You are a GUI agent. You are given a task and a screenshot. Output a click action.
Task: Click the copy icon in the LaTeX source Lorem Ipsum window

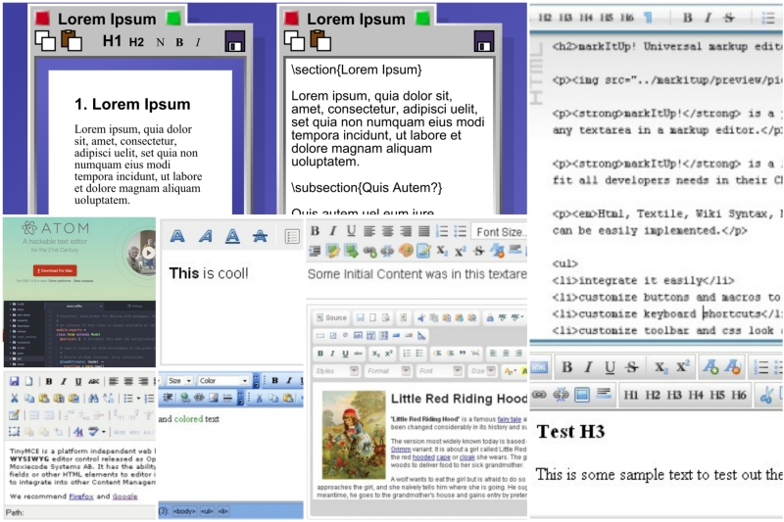[294, 41]
